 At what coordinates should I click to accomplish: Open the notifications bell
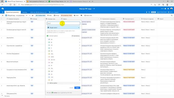click(x=168, y=9)
